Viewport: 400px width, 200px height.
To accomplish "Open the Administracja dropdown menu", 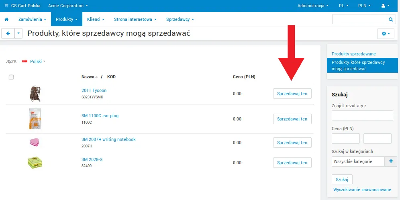I will (313, 6).
